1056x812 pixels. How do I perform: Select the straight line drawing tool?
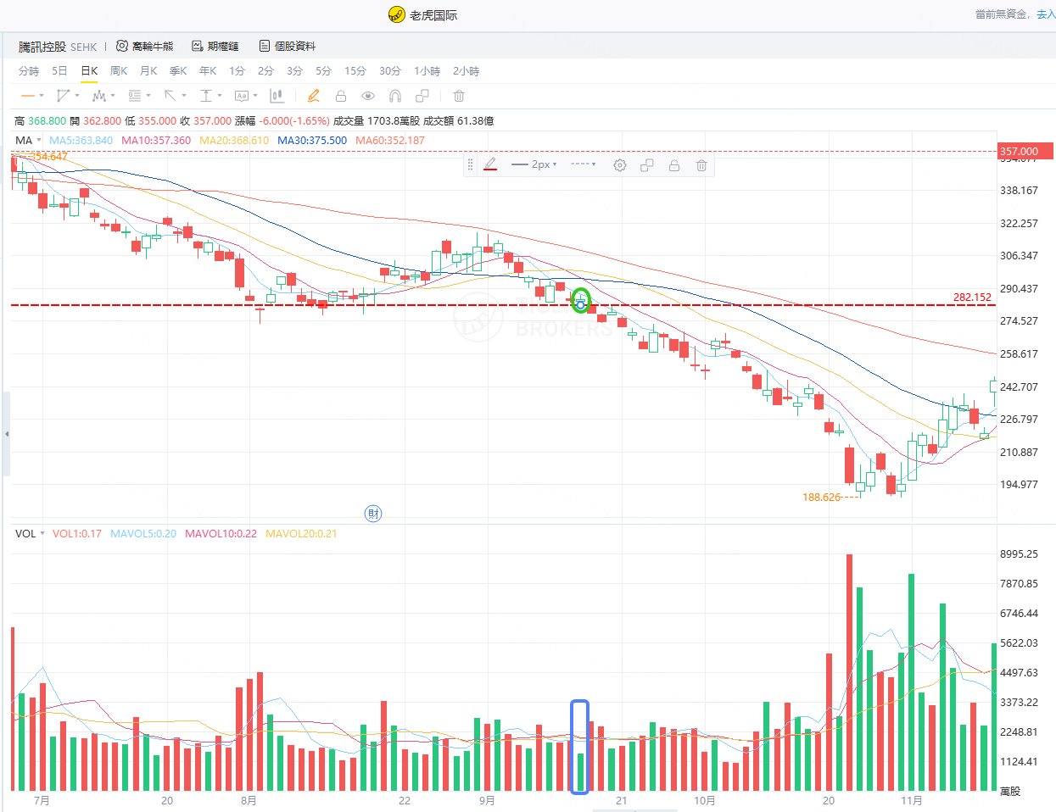click(27, 96)
